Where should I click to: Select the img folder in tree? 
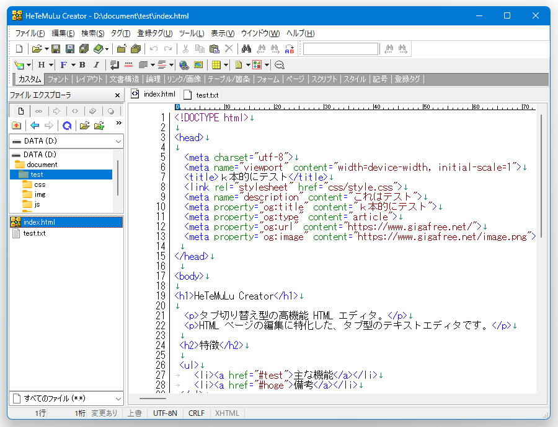pyautogui.click(x=40, y=194)
